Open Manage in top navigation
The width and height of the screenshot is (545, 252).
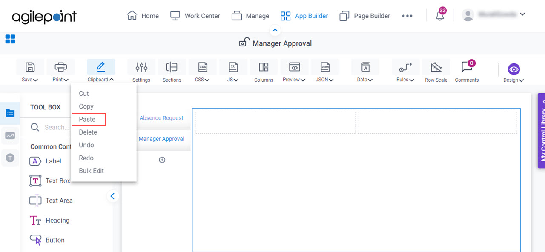250,16
